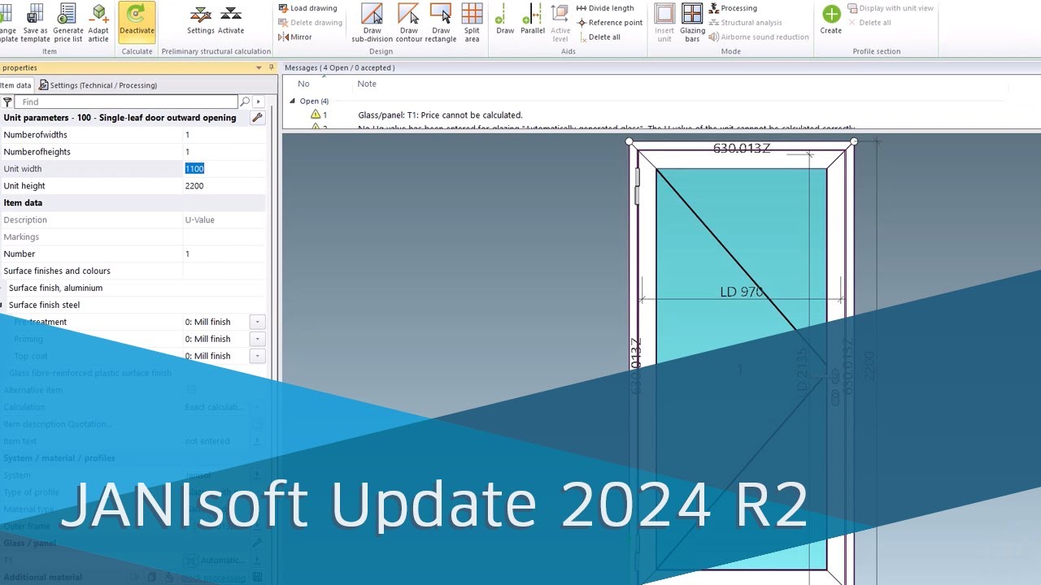This screenshot has height=585, width=1041.
Task: Click Save as template icon
Action: 35,23
